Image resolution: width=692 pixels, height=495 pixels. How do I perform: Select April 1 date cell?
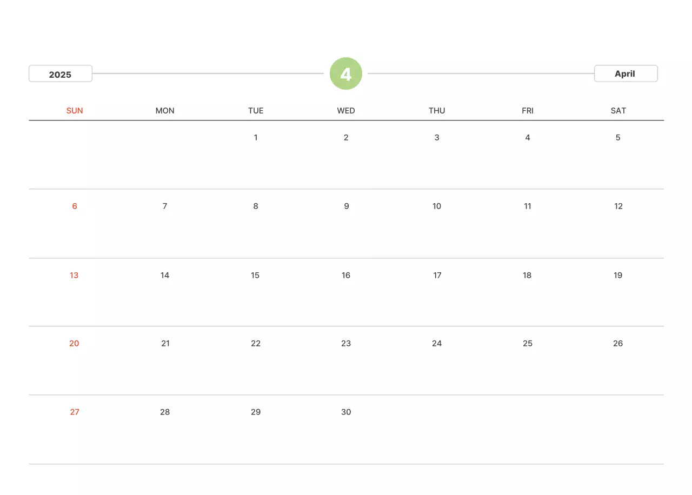tap(256, 137)
